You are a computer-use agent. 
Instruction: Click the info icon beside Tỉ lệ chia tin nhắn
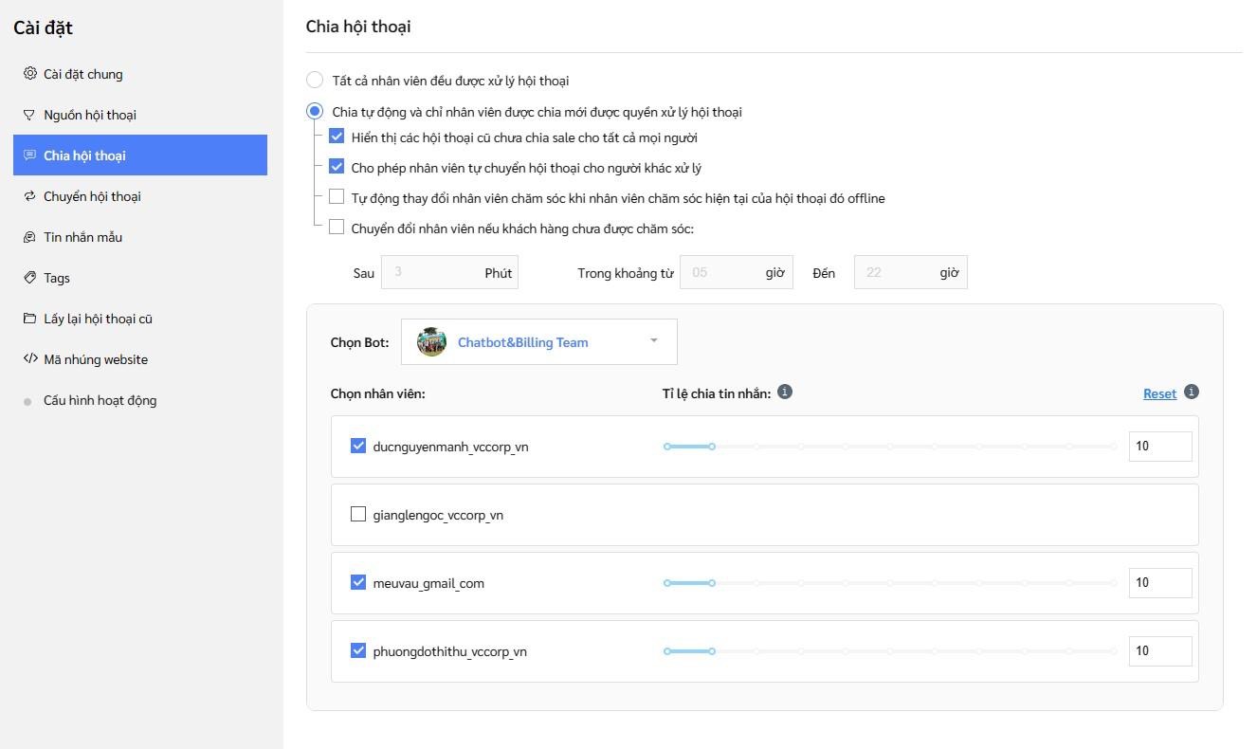point(785,392)
